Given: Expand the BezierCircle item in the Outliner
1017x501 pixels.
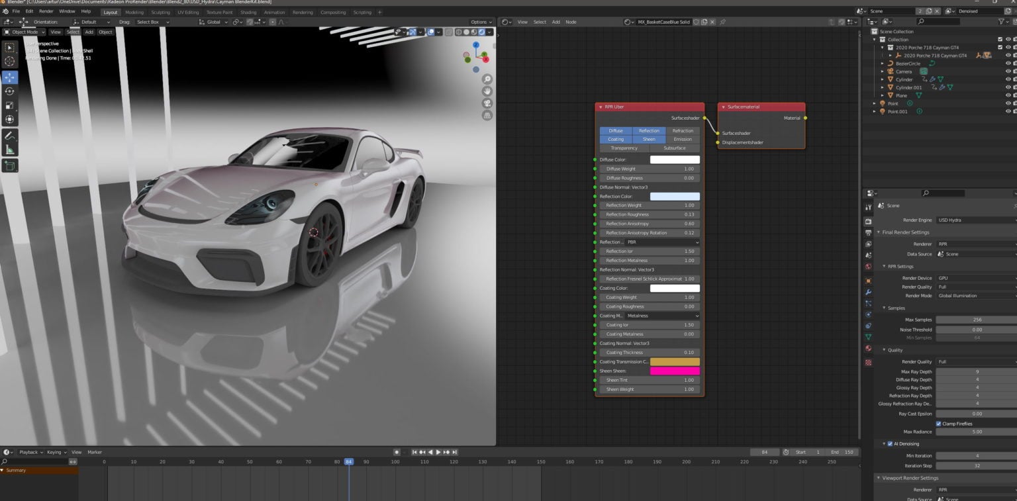Looking at the screenshot, I should click(881, 63).
